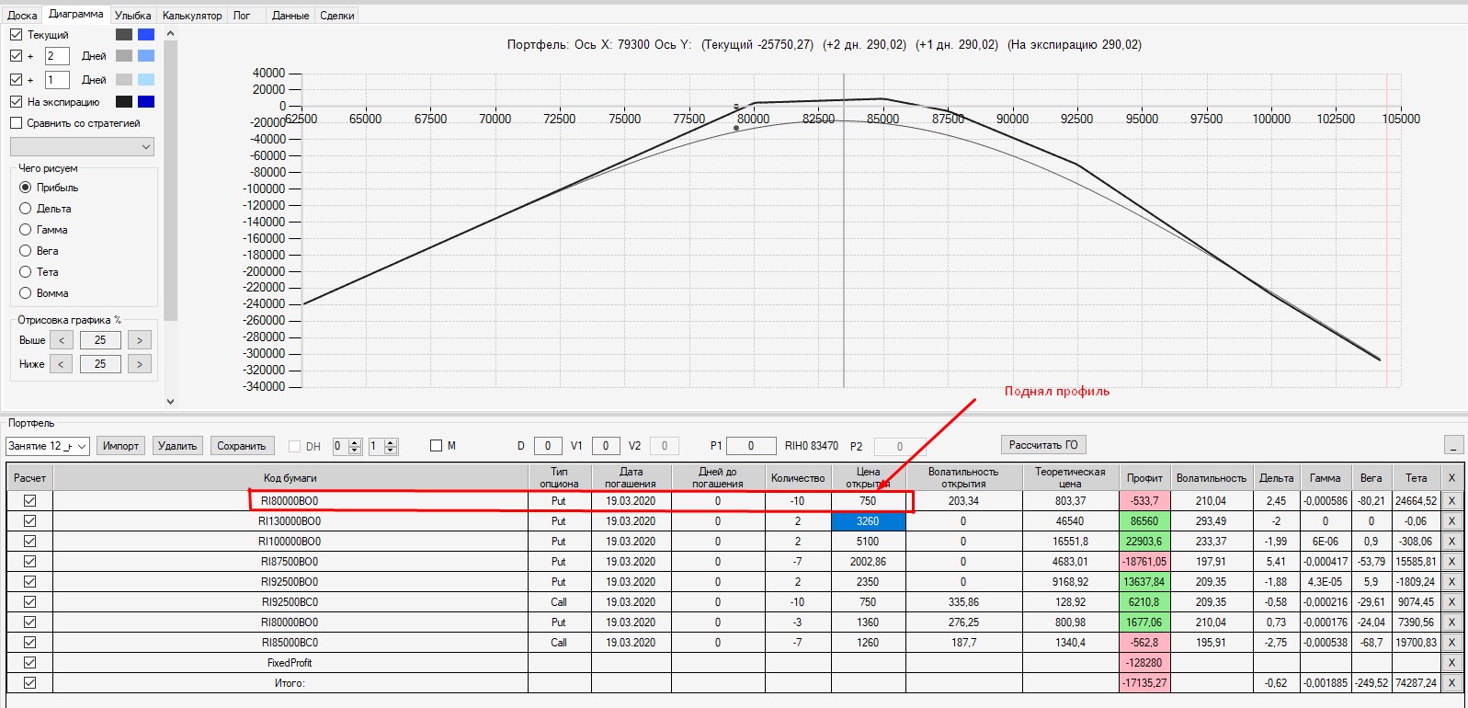1468x708 pixels.
Task: Click the P1 input field
Action: tap(751, 446)
